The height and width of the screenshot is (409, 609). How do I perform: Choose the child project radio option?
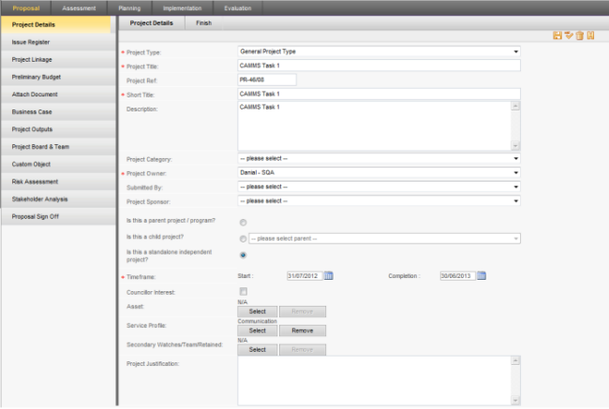[x=244, y=239]
